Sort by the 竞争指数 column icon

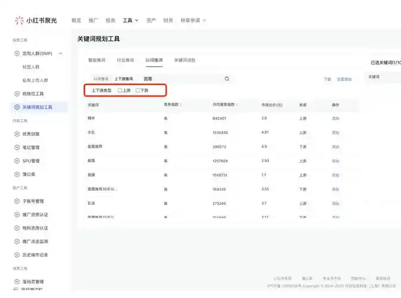coord(180,104)
